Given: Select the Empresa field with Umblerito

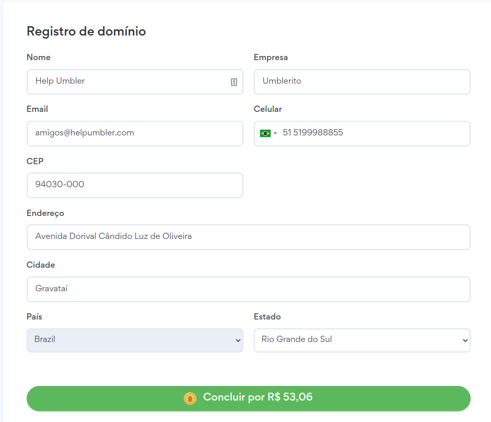Looking at the screenshot, I should point(362,82).
